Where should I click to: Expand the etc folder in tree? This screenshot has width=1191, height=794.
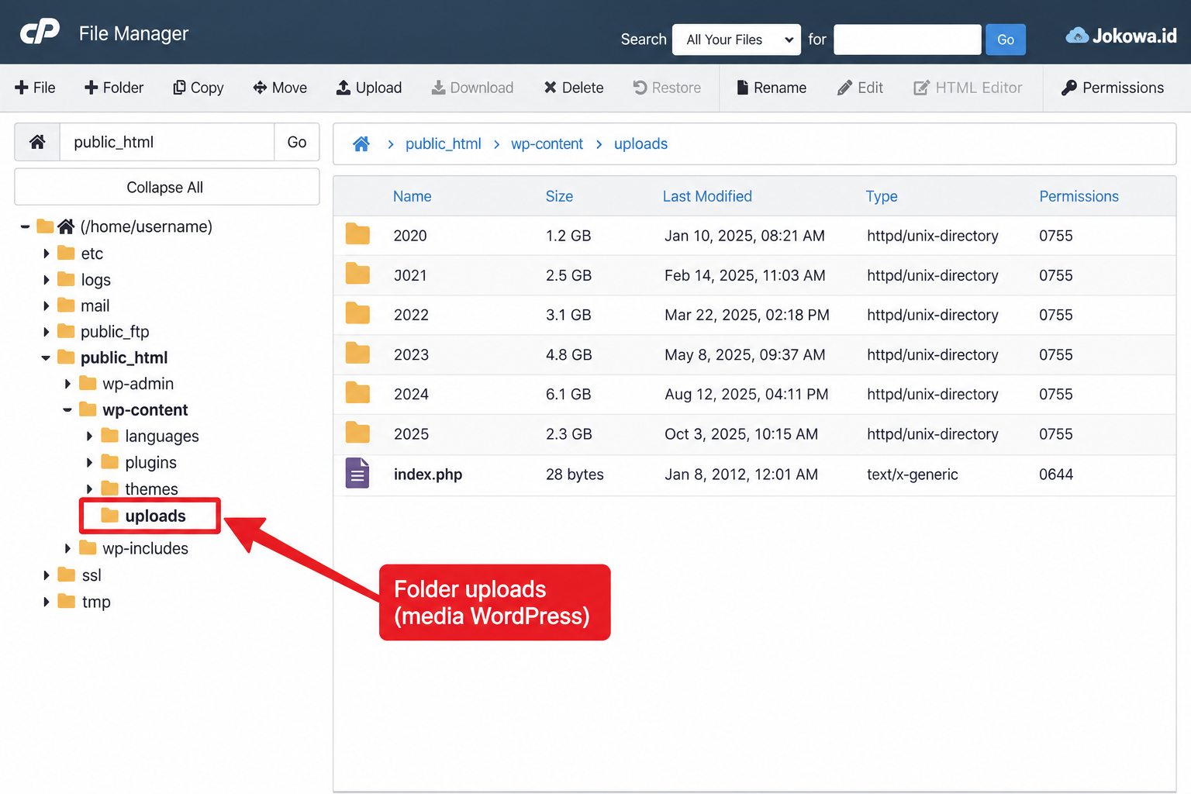[47, 254]
